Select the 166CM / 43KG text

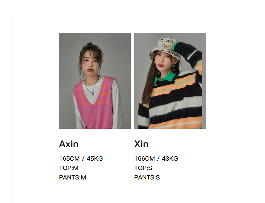pyautogui.click(x=156, y=159)
